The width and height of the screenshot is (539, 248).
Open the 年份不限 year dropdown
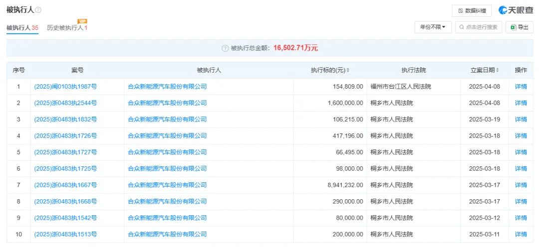pyautogui.click(x=433, y=27)
